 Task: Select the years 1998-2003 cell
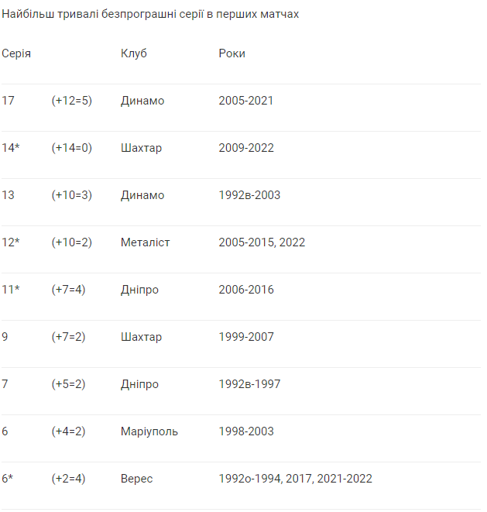(246, 431)
